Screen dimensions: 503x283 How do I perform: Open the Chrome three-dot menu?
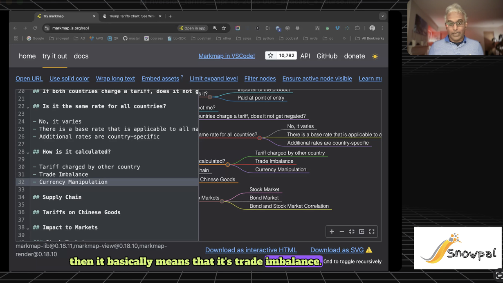pyautogui.click(x=382, y=28)
